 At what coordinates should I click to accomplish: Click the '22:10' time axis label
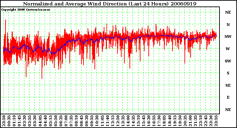click(x=201, y=121)
